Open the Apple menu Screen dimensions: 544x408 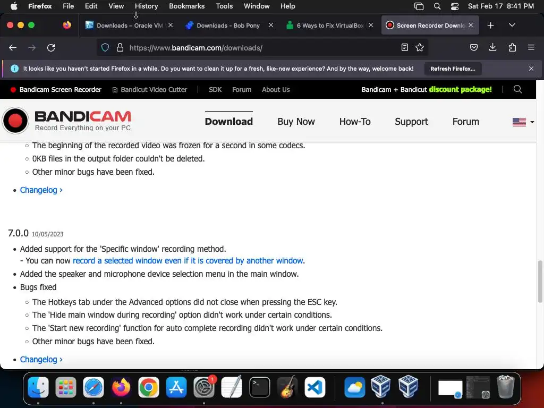[14, 6]
